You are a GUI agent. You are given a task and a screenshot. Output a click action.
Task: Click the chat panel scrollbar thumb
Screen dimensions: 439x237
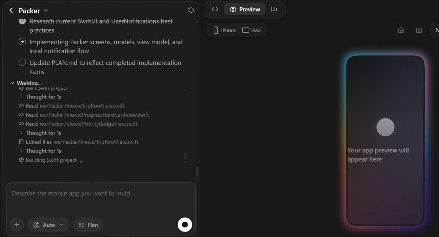(197, 172)
